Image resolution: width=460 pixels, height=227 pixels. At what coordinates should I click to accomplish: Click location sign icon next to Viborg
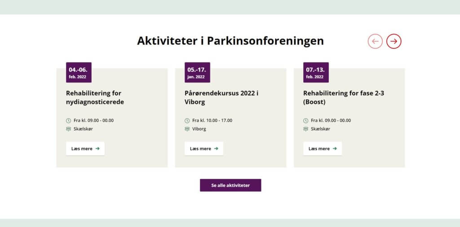coord(187,129)
